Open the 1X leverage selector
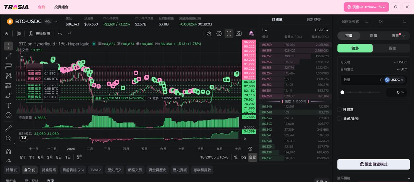 click(392, 21)
